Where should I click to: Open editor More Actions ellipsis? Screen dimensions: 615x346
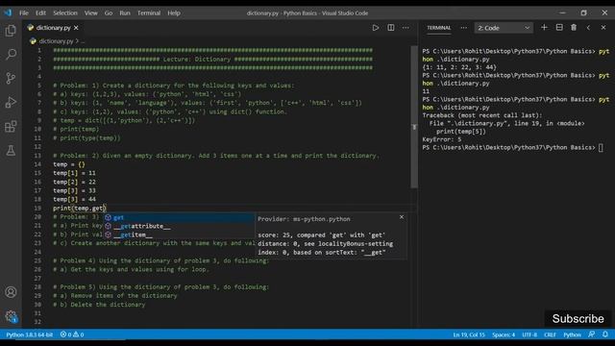click(406, 28)
